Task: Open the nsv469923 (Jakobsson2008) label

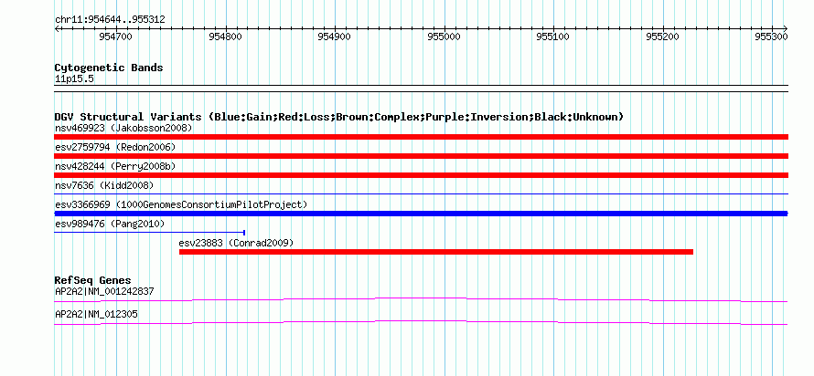Action: tap(123, 128)
